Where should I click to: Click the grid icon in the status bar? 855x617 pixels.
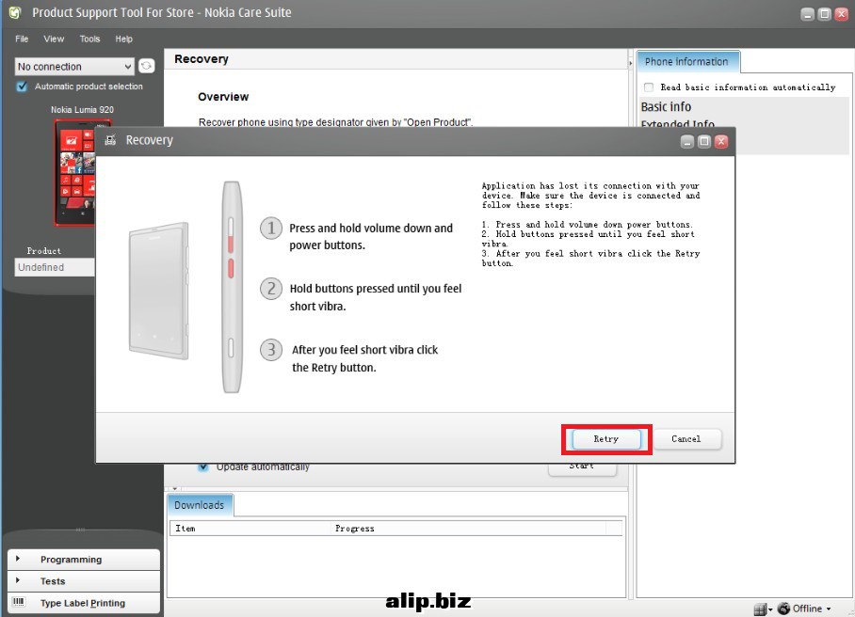(760, 609)
